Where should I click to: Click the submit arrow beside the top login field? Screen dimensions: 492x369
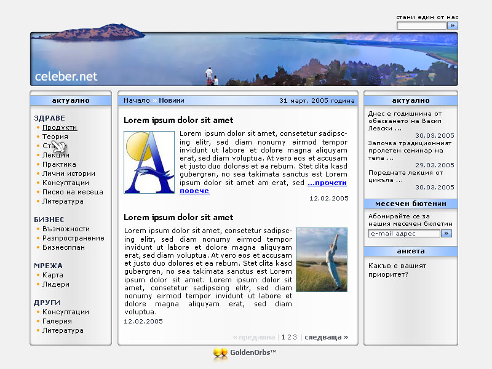click(453, 26)
